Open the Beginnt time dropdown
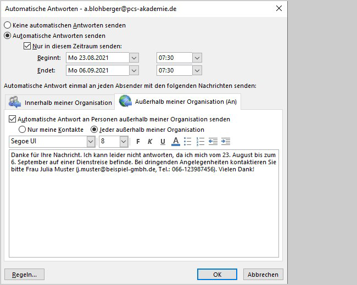 tap(197, 58)
